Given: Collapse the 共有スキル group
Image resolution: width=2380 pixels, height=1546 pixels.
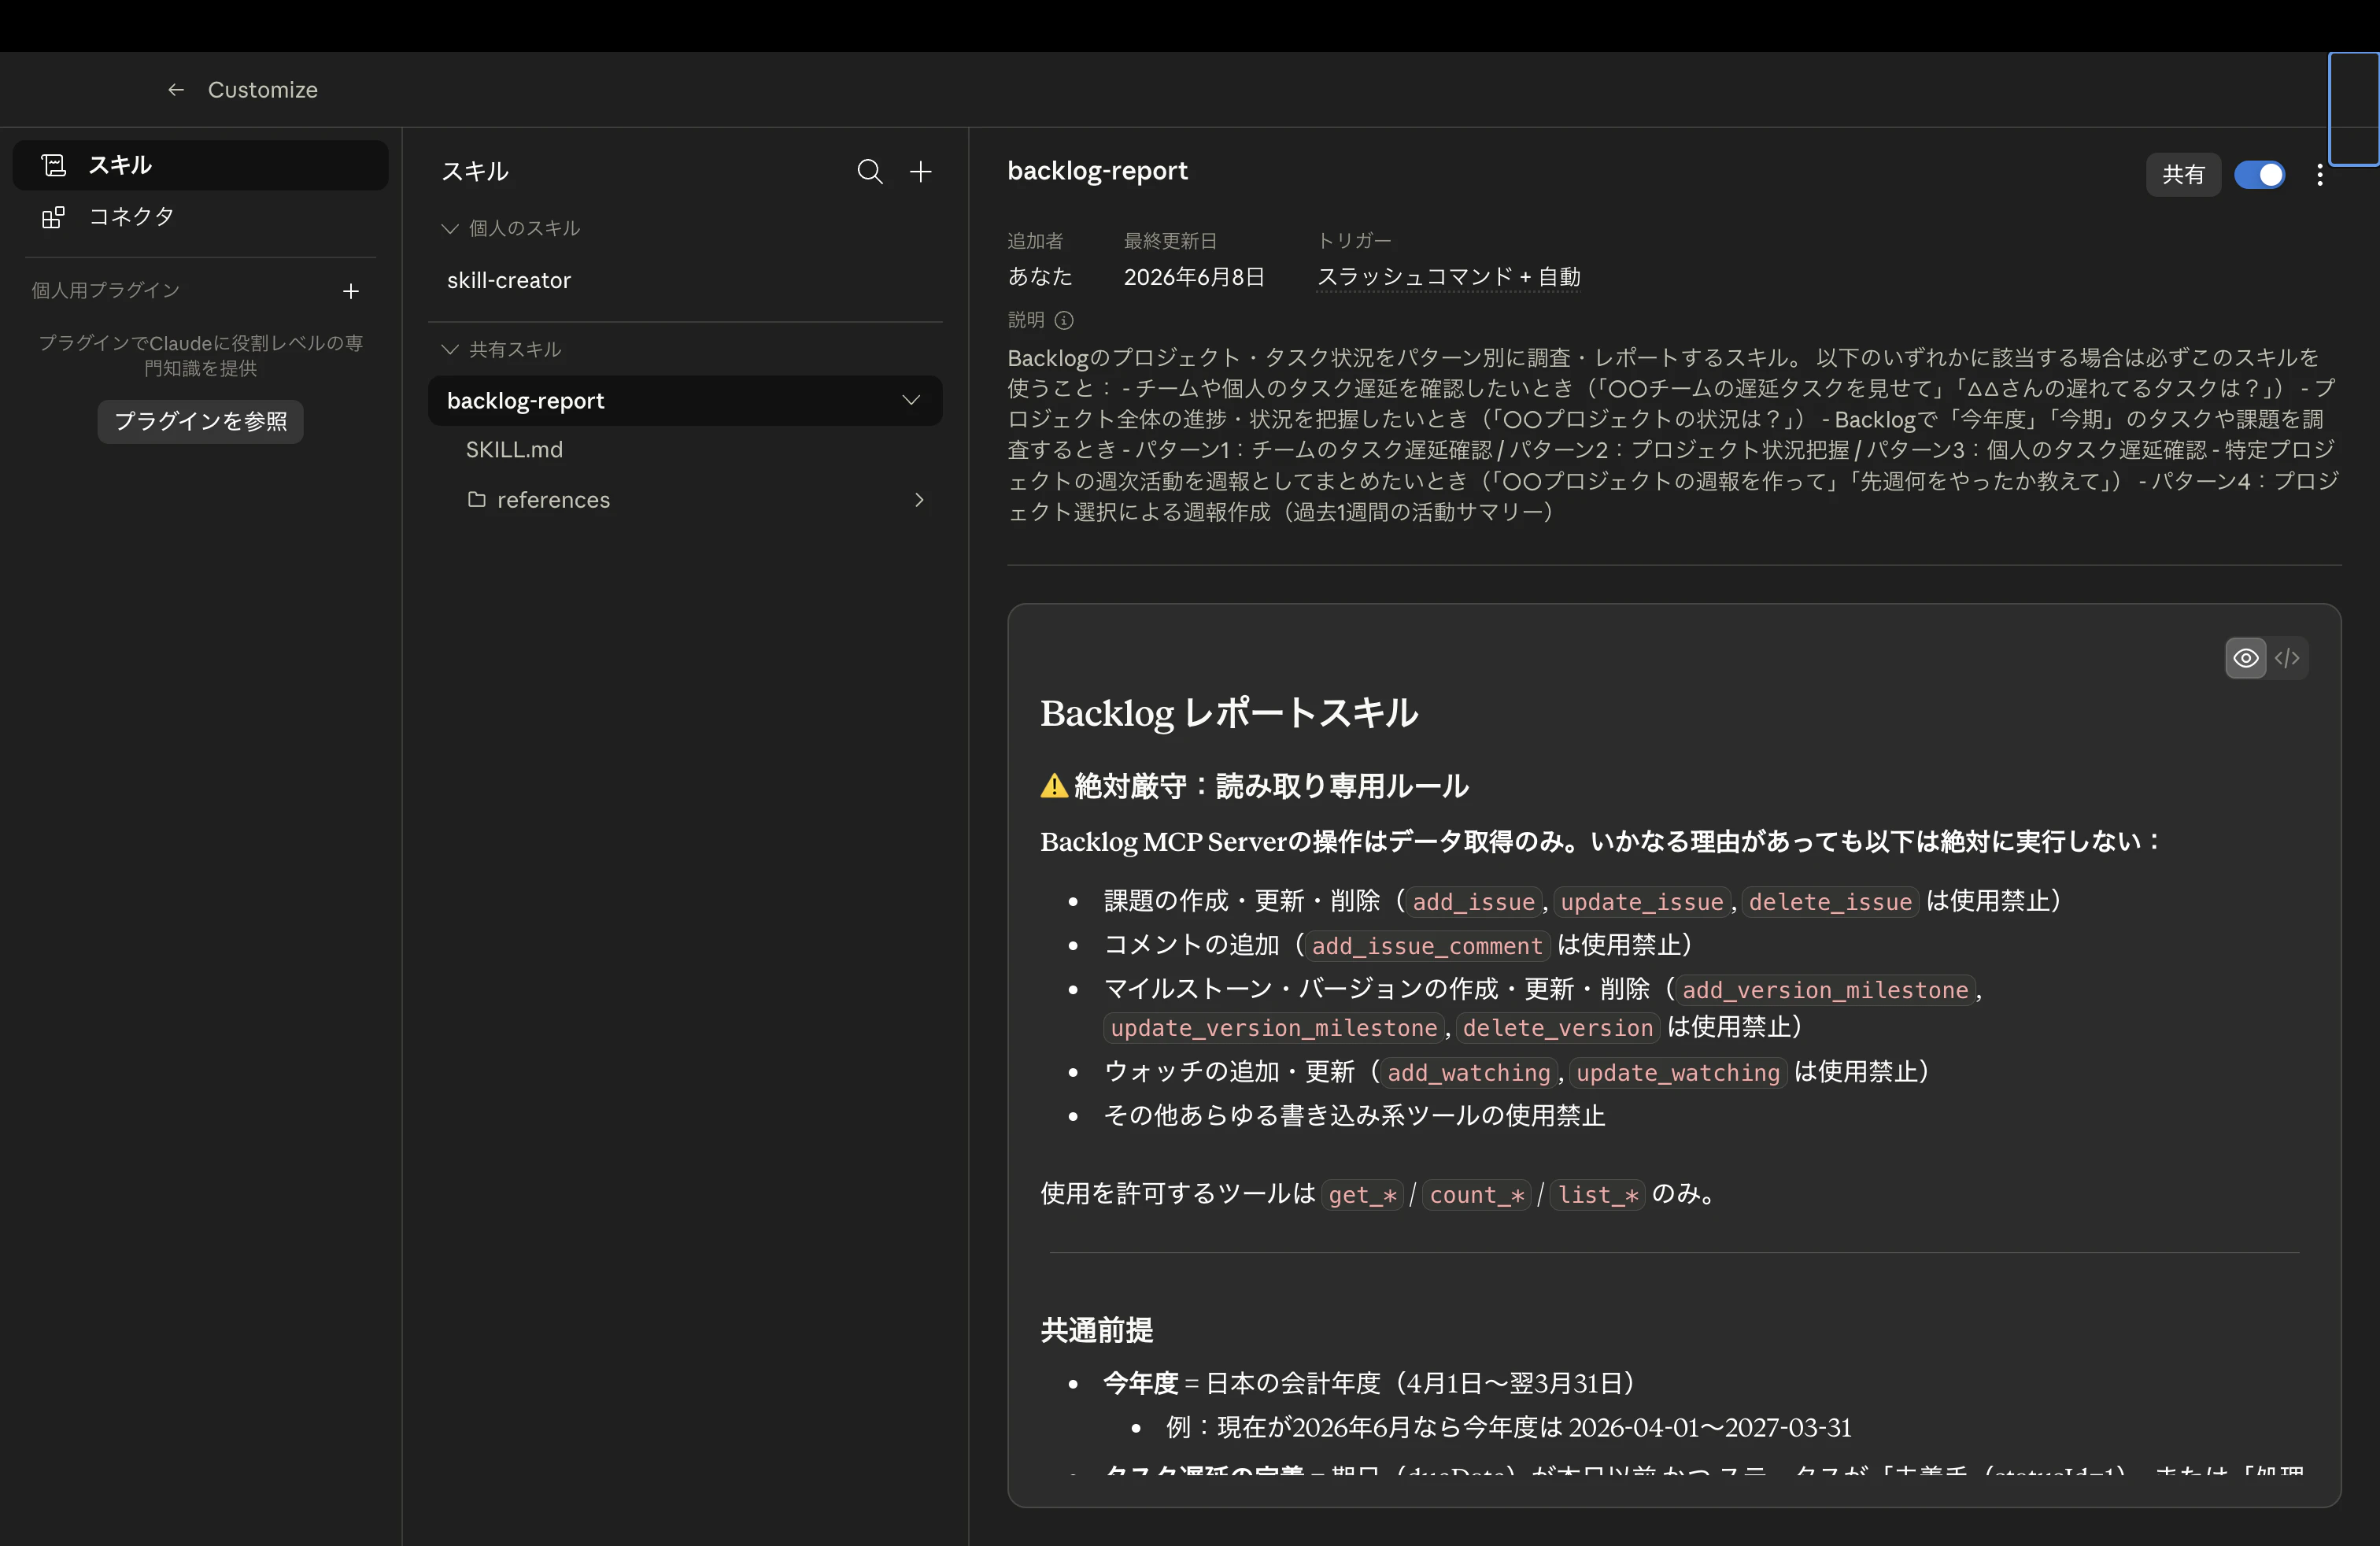Looking at the screenshot, I should coord(501,349).
